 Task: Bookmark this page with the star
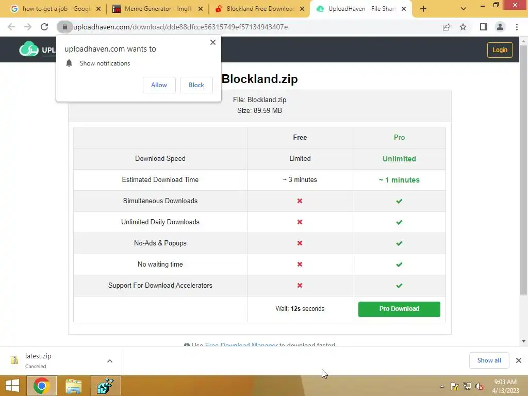coord(463,27)
